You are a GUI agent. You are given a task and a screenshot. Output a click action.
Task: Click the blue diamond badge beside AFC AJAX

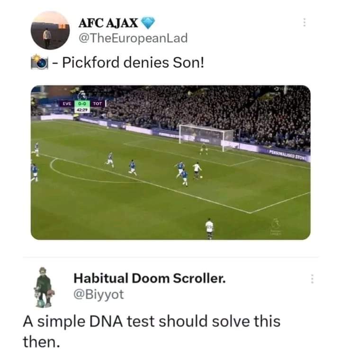148,23
